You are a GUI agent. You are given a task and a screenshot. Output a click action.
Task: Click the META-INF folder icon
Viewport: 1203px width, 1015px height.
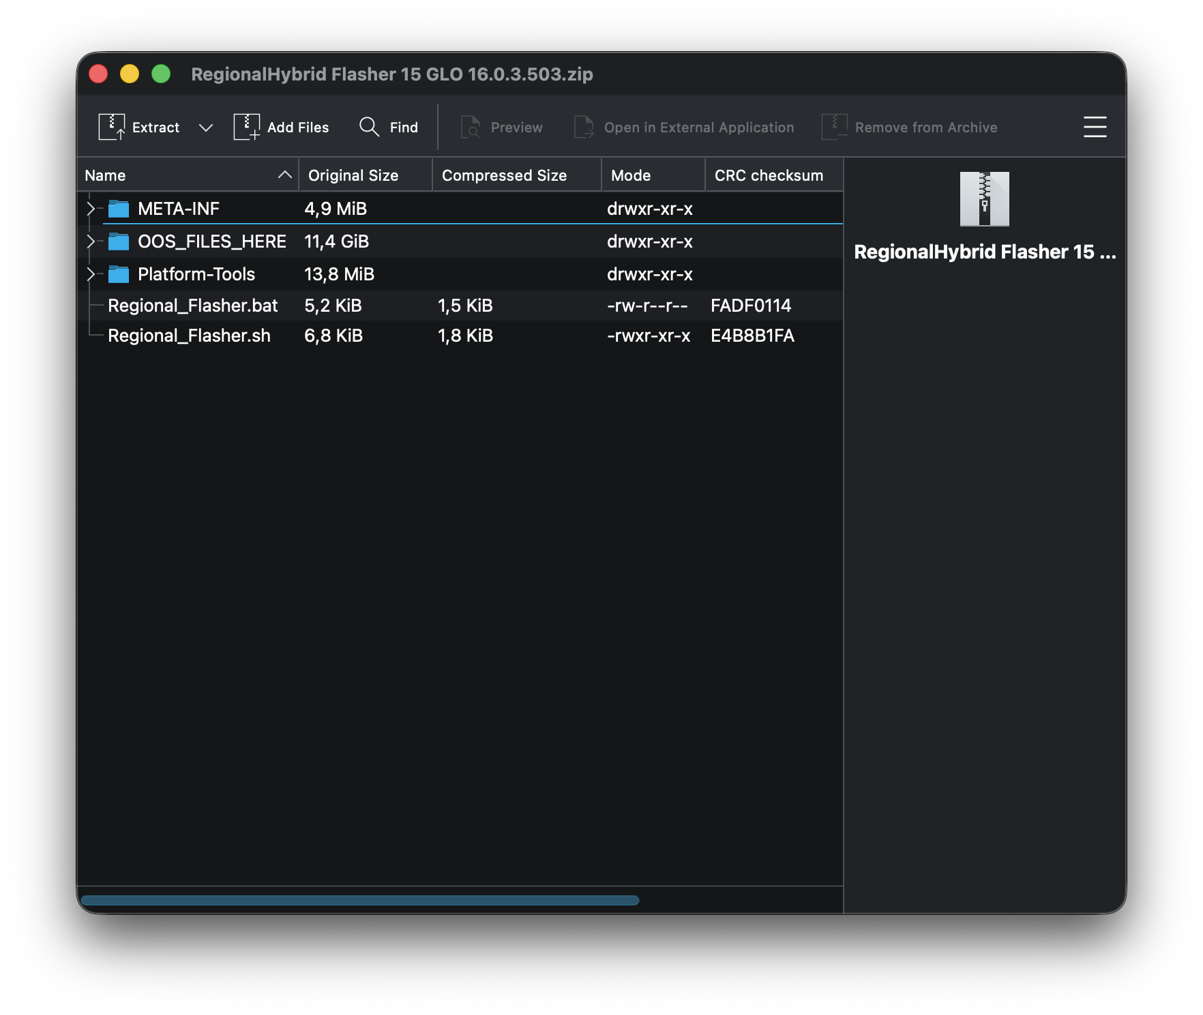(x=119, y=209)
